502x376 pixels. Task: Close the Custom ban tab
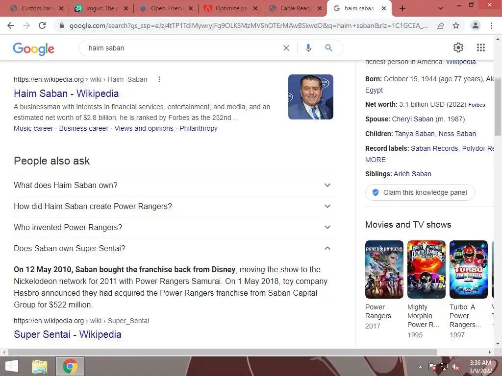click(61, 8)
